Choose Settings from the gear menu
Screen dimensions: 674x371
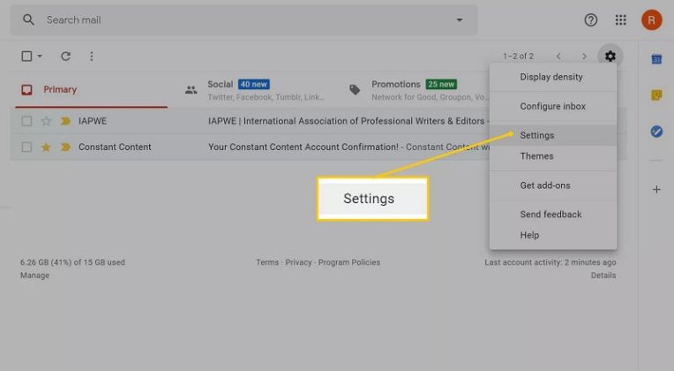click(537, 135)
